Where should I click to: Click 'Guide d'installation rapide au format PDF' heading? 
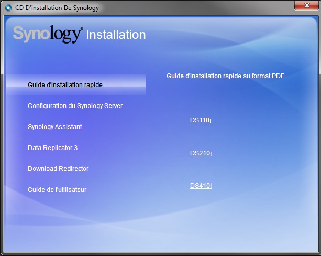(x=225, y=76)
